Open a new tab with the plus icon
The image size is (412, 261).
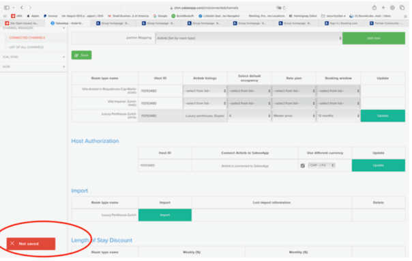(383, 8)
